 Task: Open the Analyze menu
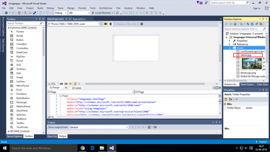point(128,8)
